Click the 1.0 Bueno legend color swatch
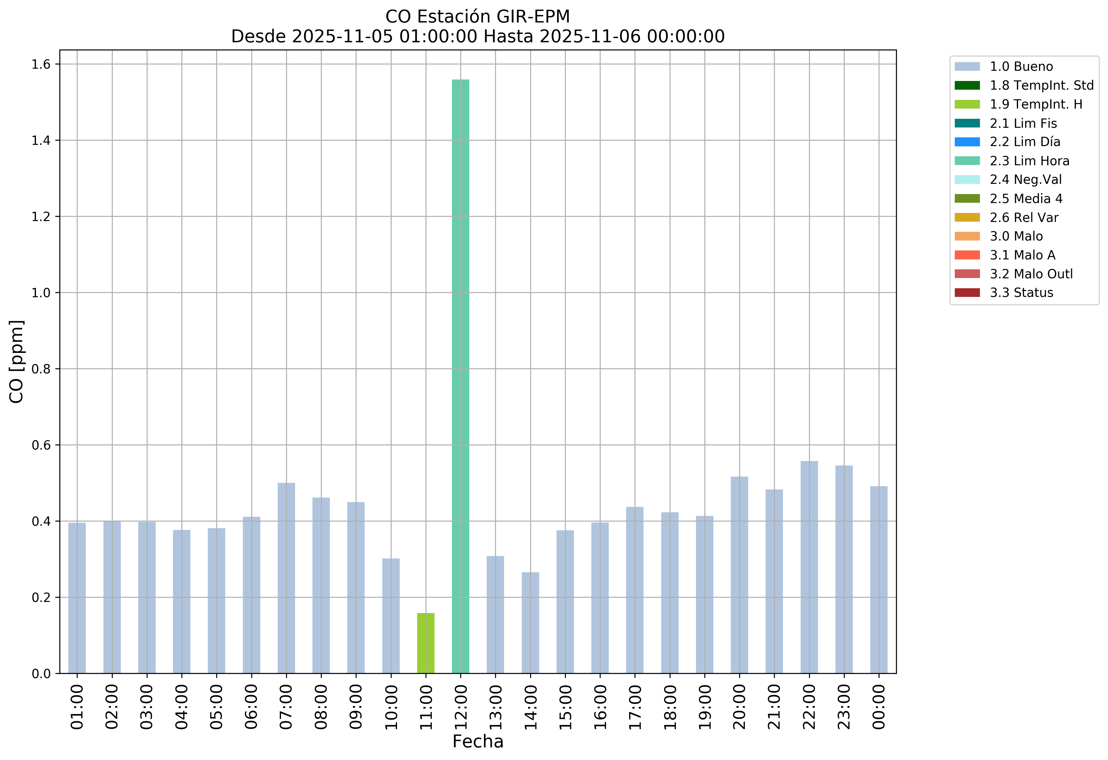The image size is (1108, 760). [x=967, y=67]
